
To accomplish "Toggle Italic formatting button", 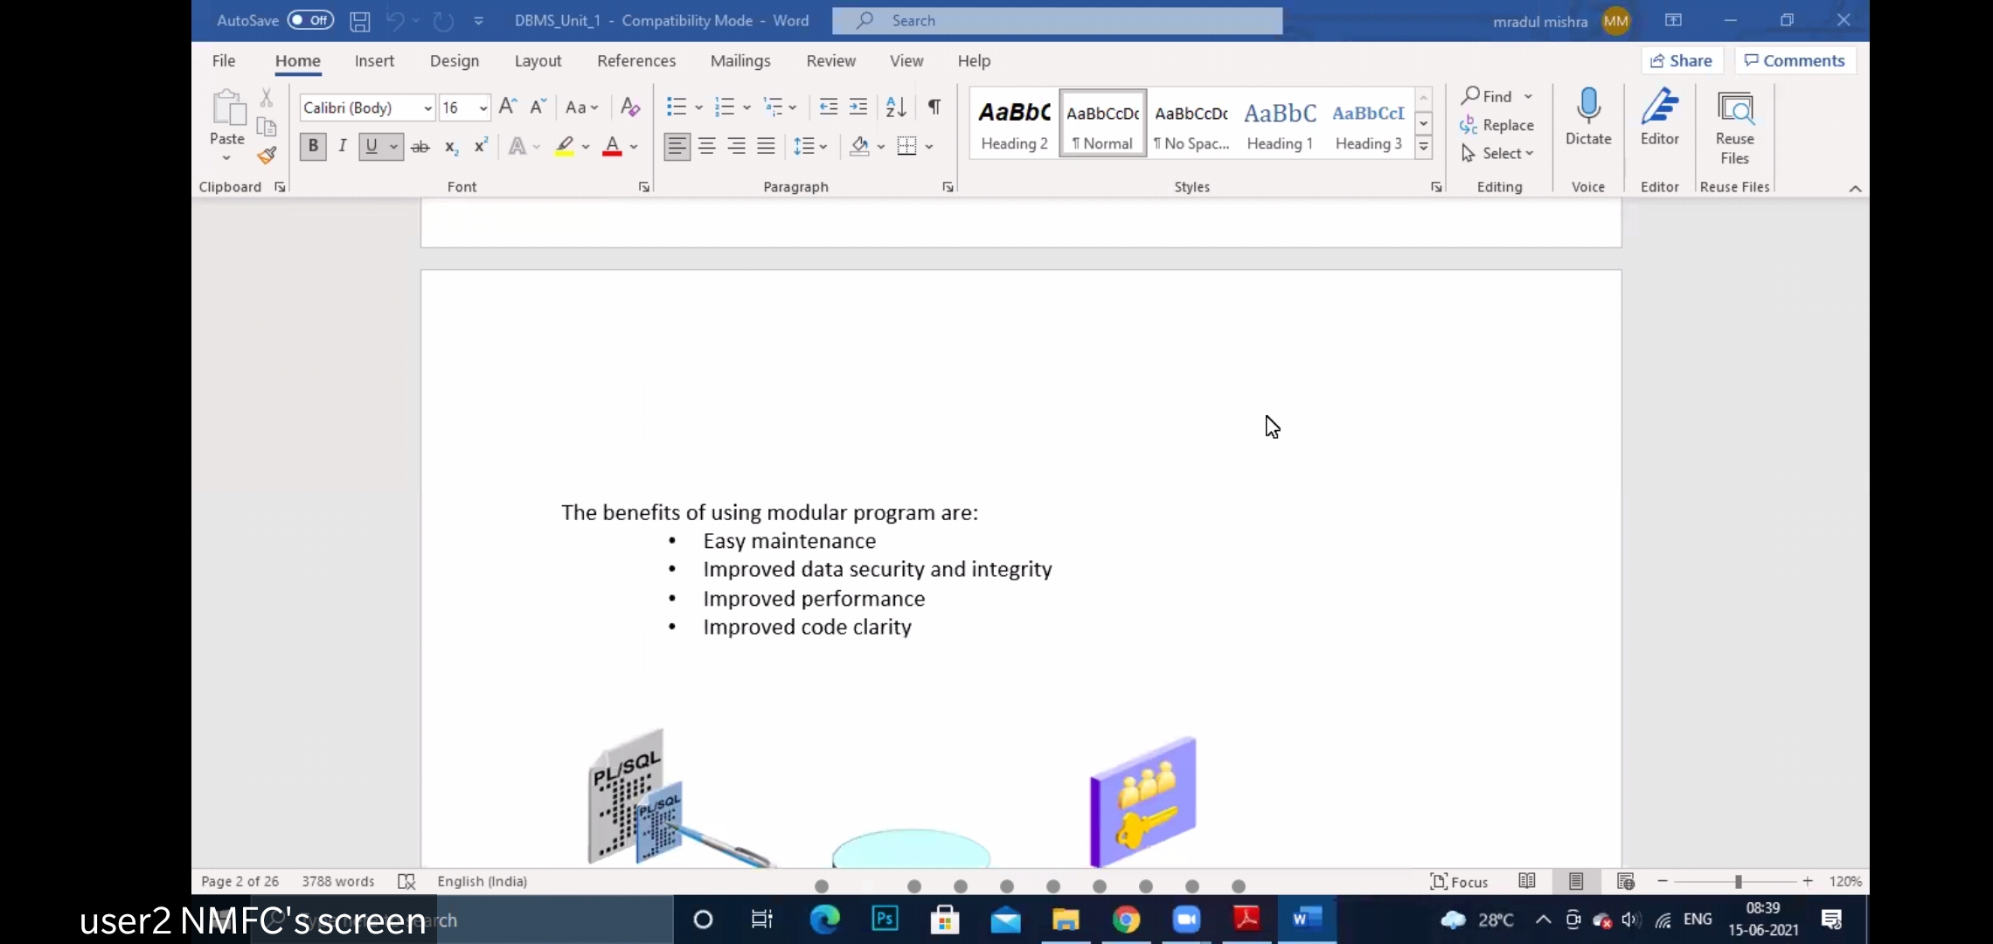I will (x=343, y=146).
